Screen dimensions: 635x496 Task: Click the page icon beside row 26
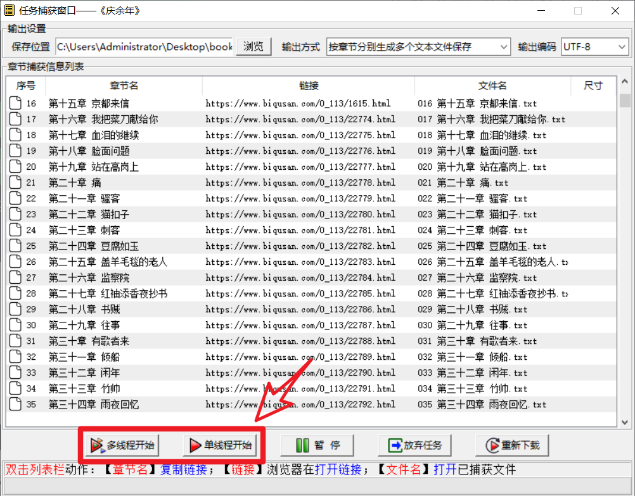[x=15, y=262]
